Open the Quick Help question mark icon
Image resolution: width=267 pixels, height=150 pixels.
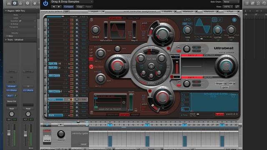point(28,3)
